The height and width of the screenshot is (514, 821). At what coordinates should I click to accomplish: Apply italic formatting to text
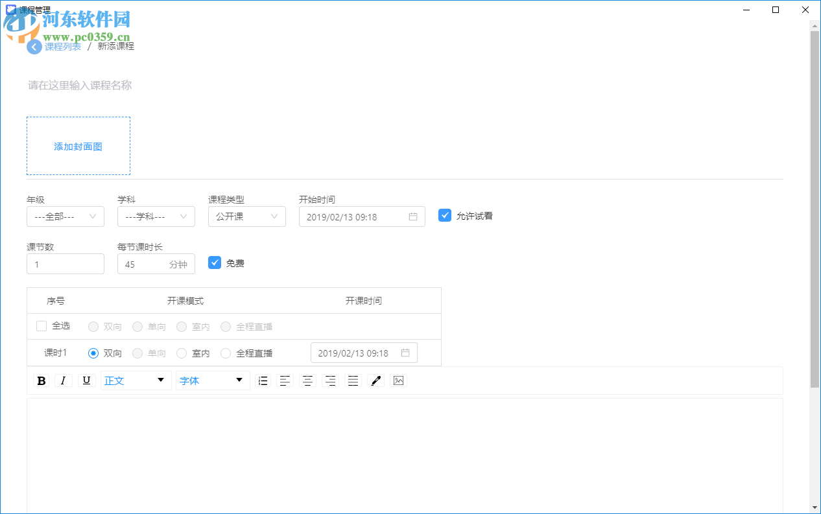64,380
